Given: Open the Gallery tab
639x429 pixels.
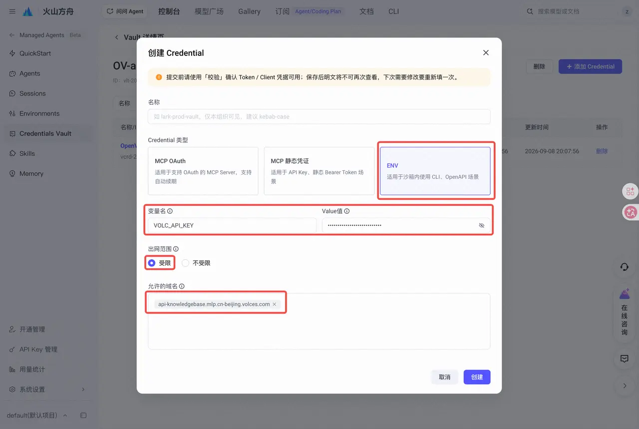Looking at the screenshot, I should pos(249,11).
